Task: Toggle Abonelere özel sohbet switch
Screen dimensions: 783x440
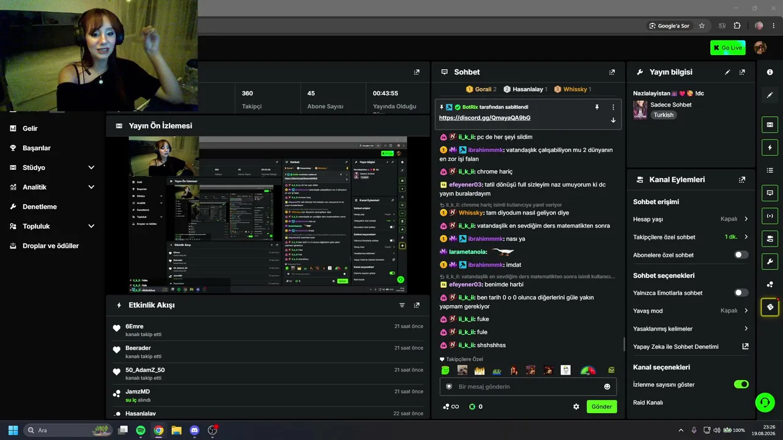Action: click(x=741, y=255)
